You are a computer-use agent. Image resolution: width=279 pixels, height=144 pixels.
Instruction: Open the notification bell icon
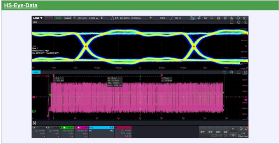(246, 128)
